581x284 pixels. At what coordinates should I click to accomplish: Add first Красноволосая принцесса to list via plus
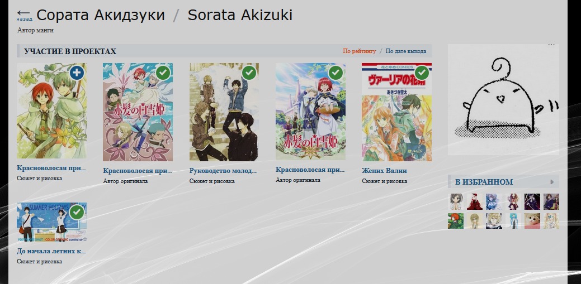(77, 73)
